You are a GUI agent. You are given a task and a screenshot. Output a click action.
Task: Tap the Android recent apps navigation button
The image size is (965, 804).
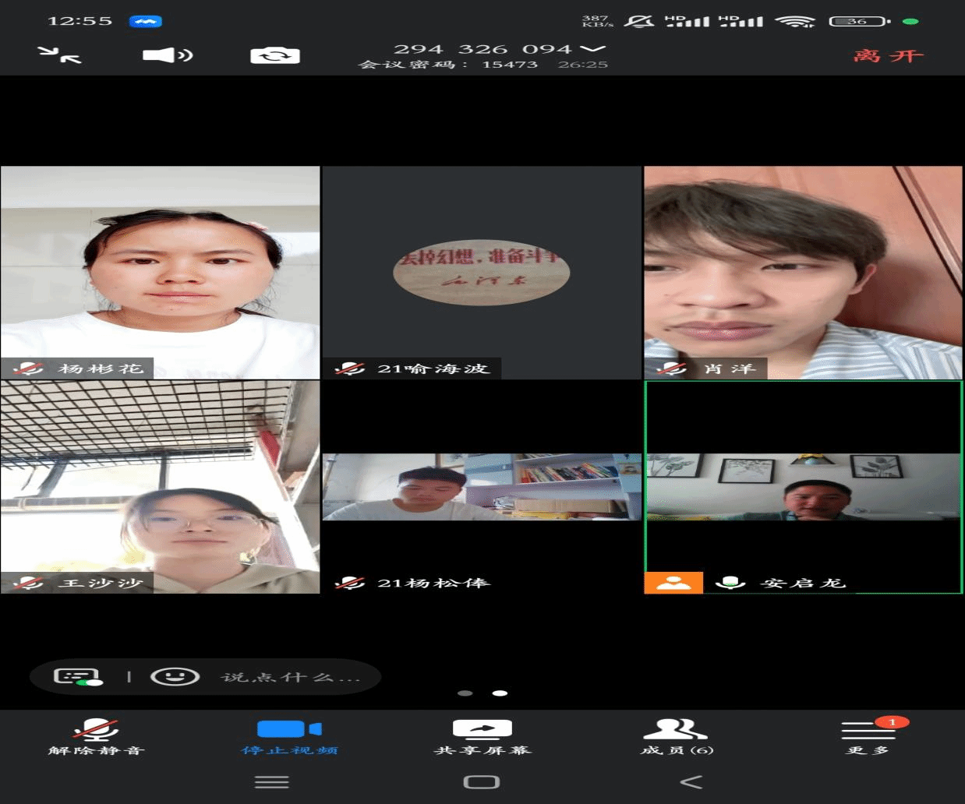(271, 781)
